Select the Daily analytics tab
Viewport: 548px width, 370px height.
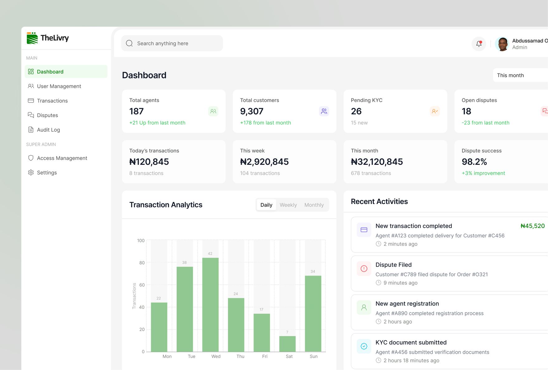point(266,205)
